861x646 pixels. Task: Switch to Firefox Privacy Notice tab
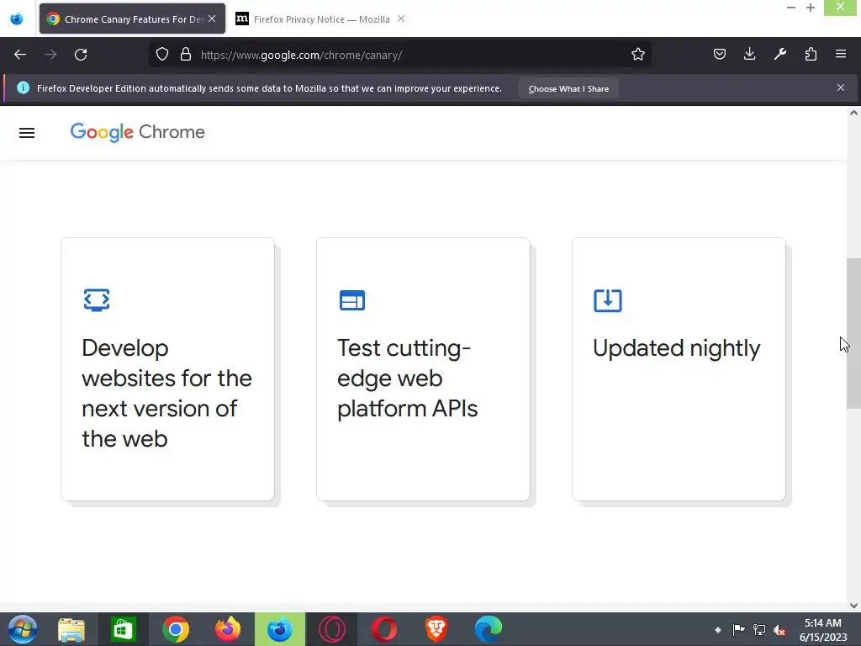click(321, 19)
